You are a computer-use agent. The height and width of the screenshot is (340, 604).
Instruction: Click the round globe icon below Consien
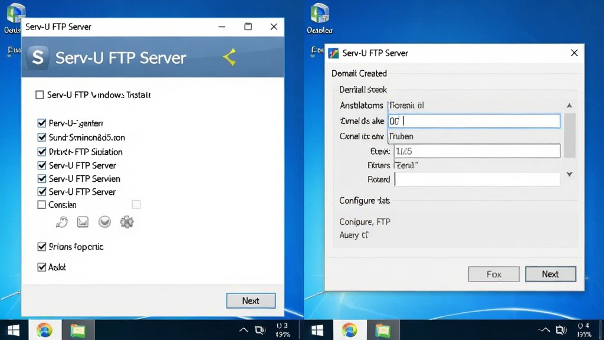(104, 222)
